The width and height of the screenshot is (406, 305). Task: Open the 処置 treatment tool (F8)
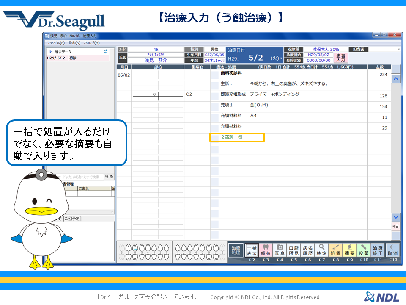(335, 250)
